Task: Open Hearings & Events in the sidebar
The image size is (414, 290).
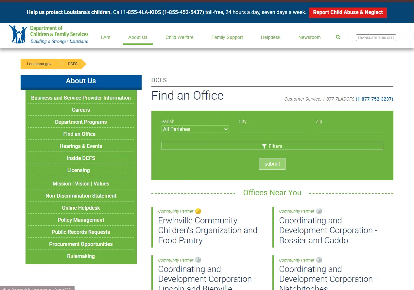Action: (x=81, y=146)
